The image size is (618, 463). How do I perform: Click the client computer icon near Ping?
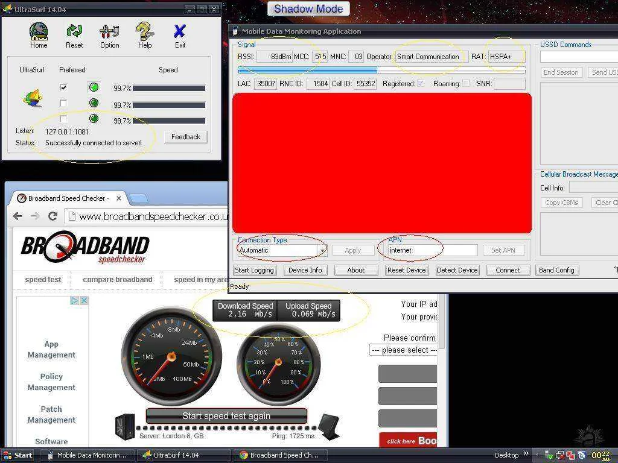[330, 427]
